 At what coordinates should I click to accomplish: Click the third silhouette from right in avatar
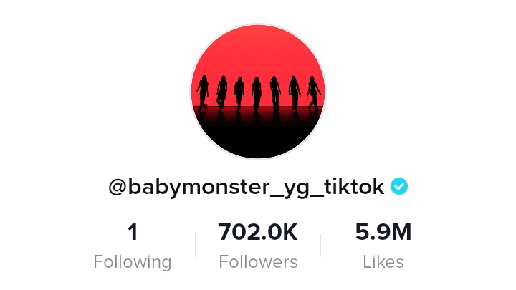275,94
